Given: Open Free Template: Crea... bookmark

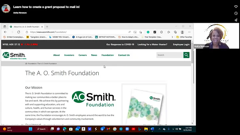Looking at the screenshot, I should click(152, 37).
